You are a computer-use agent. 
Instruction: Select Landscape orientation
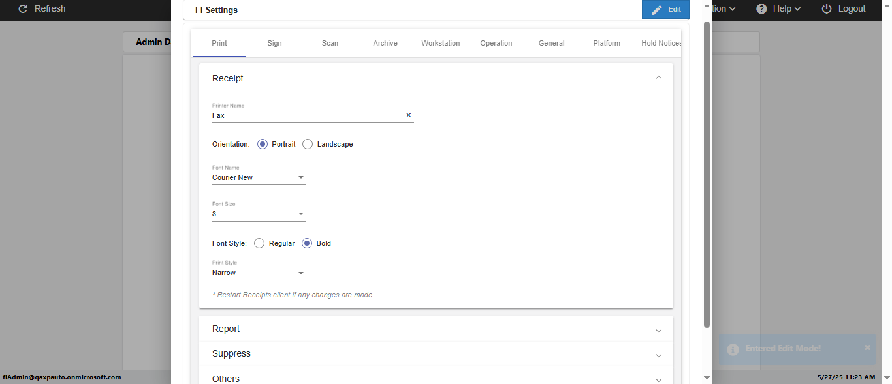coord(308,144)
